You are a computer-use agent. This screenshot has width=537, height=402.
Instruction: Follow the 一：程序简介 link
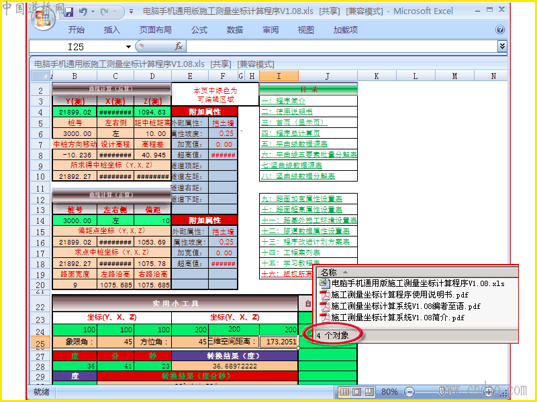click(283, 101)
